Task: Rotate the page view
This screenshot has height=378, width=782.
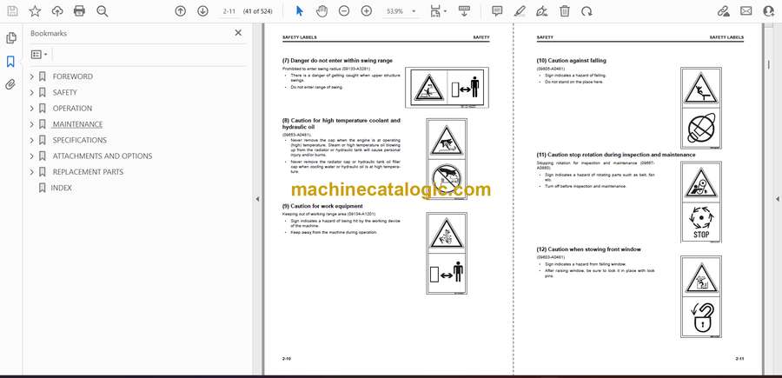Action: 587,11
